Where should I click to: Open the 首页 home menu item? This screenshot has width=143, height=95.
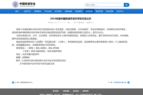tap(17, 11)
